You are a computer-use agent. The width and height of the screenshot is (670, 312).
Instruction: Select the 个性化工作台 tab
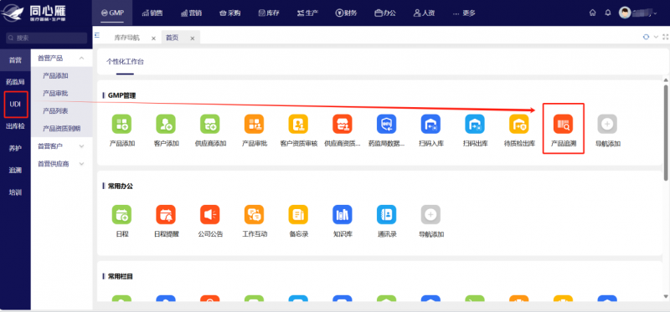pos(125,62)
